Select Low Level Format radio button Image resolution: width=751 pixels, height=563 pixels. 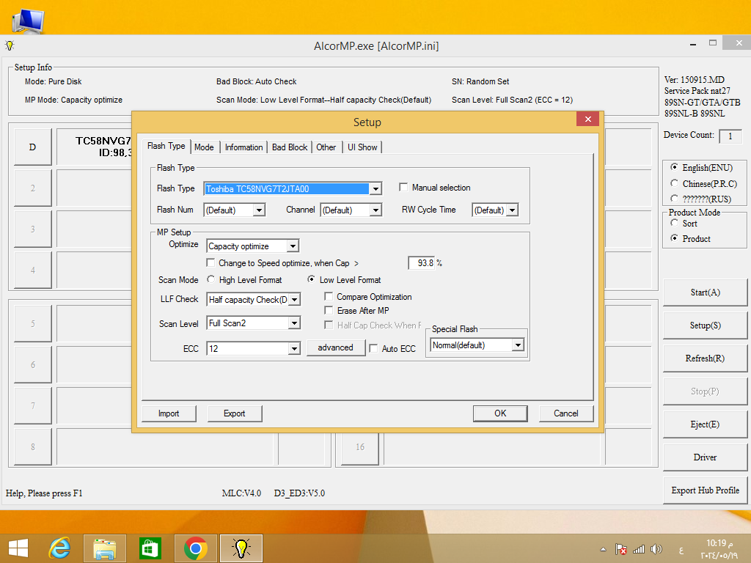[311, 279]
